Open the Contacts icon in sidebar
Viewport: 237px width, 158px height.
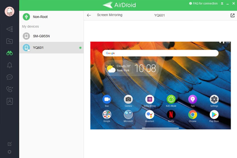(9, 101)
